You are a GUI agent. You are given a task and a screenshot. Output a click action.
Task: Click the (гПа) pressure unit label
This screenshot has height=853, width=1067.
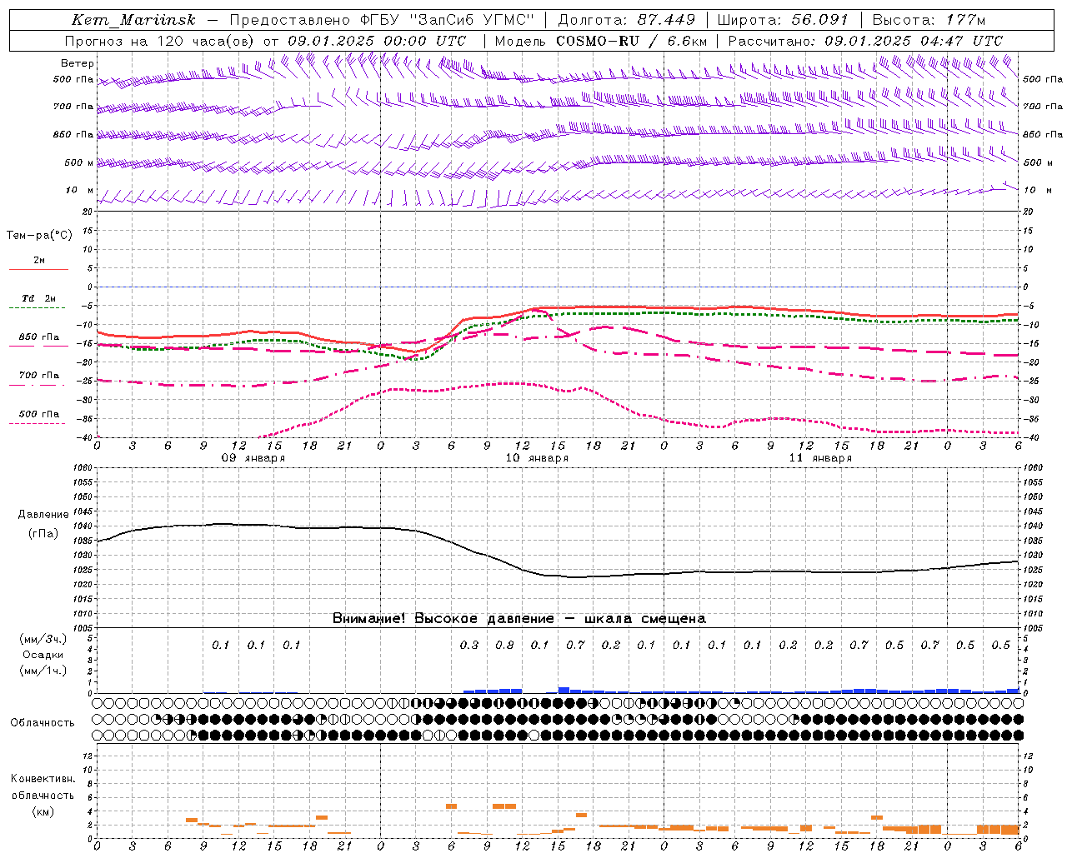[x=43, y=534]
